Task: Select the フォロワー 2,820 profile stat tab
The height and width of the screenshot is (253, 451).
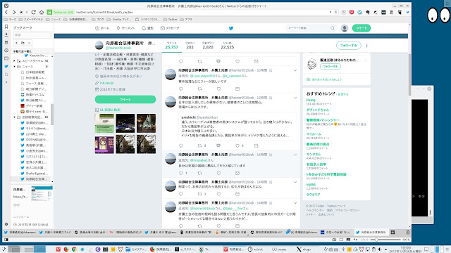Action: [208, 45]
